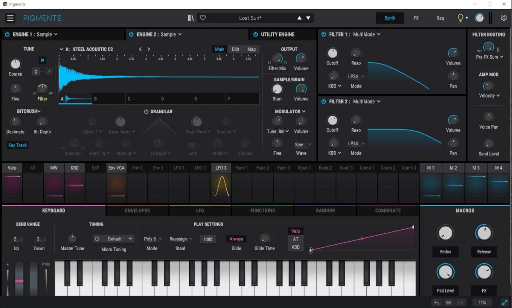This screenshot has width=512, height=308.
Task: Select the AT curve button
Action: click(x=296, y=239)
